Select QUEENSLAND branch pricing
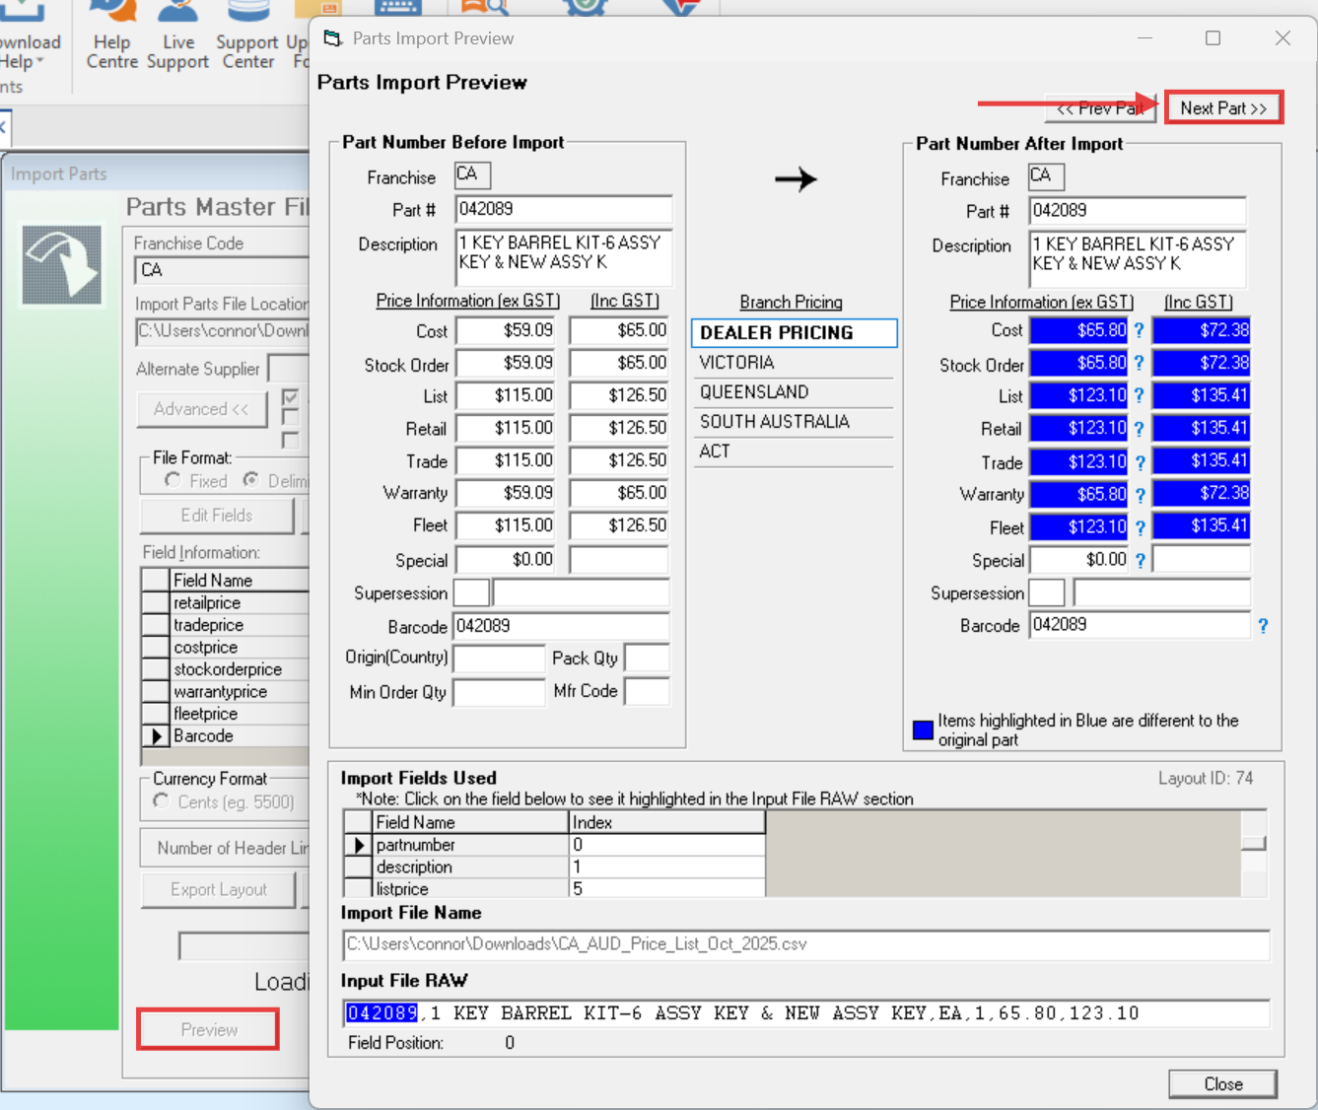Viewport: 1318px width, 1110px height. tap(795, 392)
